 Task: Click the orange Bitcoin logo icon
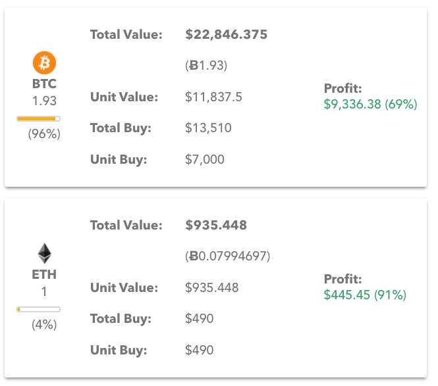click(x=45, y=63)
